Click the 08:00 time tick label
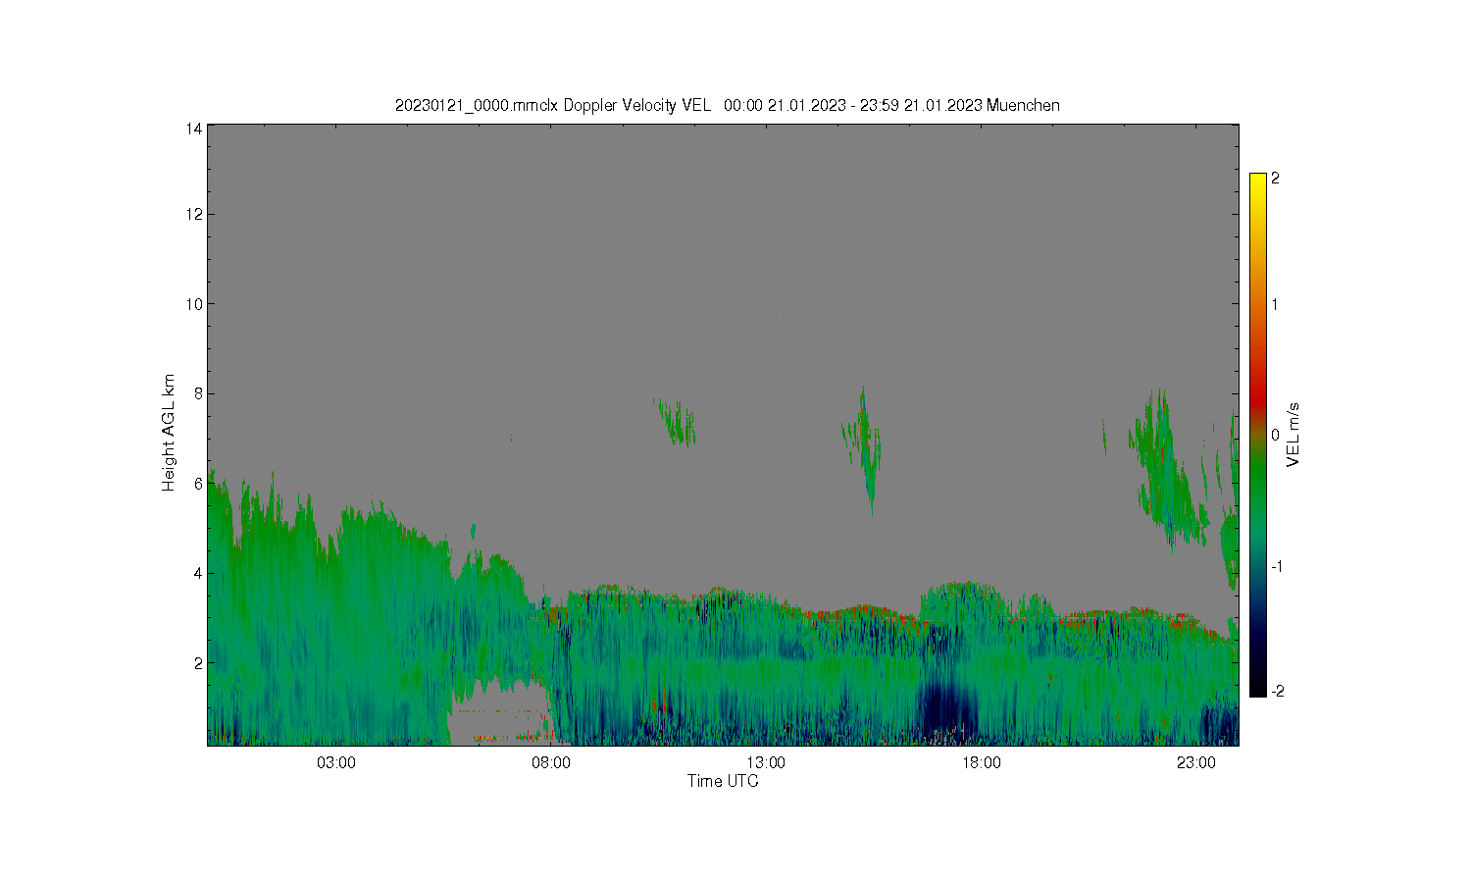Viewport: 1471px width, 883px height. click(x=551, y=762)
